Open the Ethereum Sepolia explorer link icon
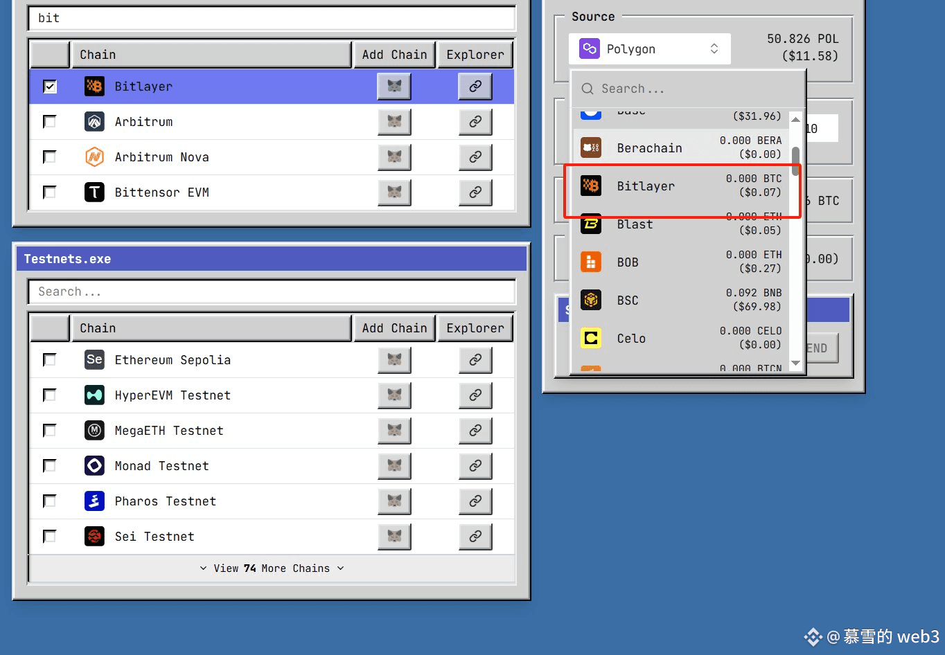The width and height of the screenshot is (945, 655). (x=475, y=360)
